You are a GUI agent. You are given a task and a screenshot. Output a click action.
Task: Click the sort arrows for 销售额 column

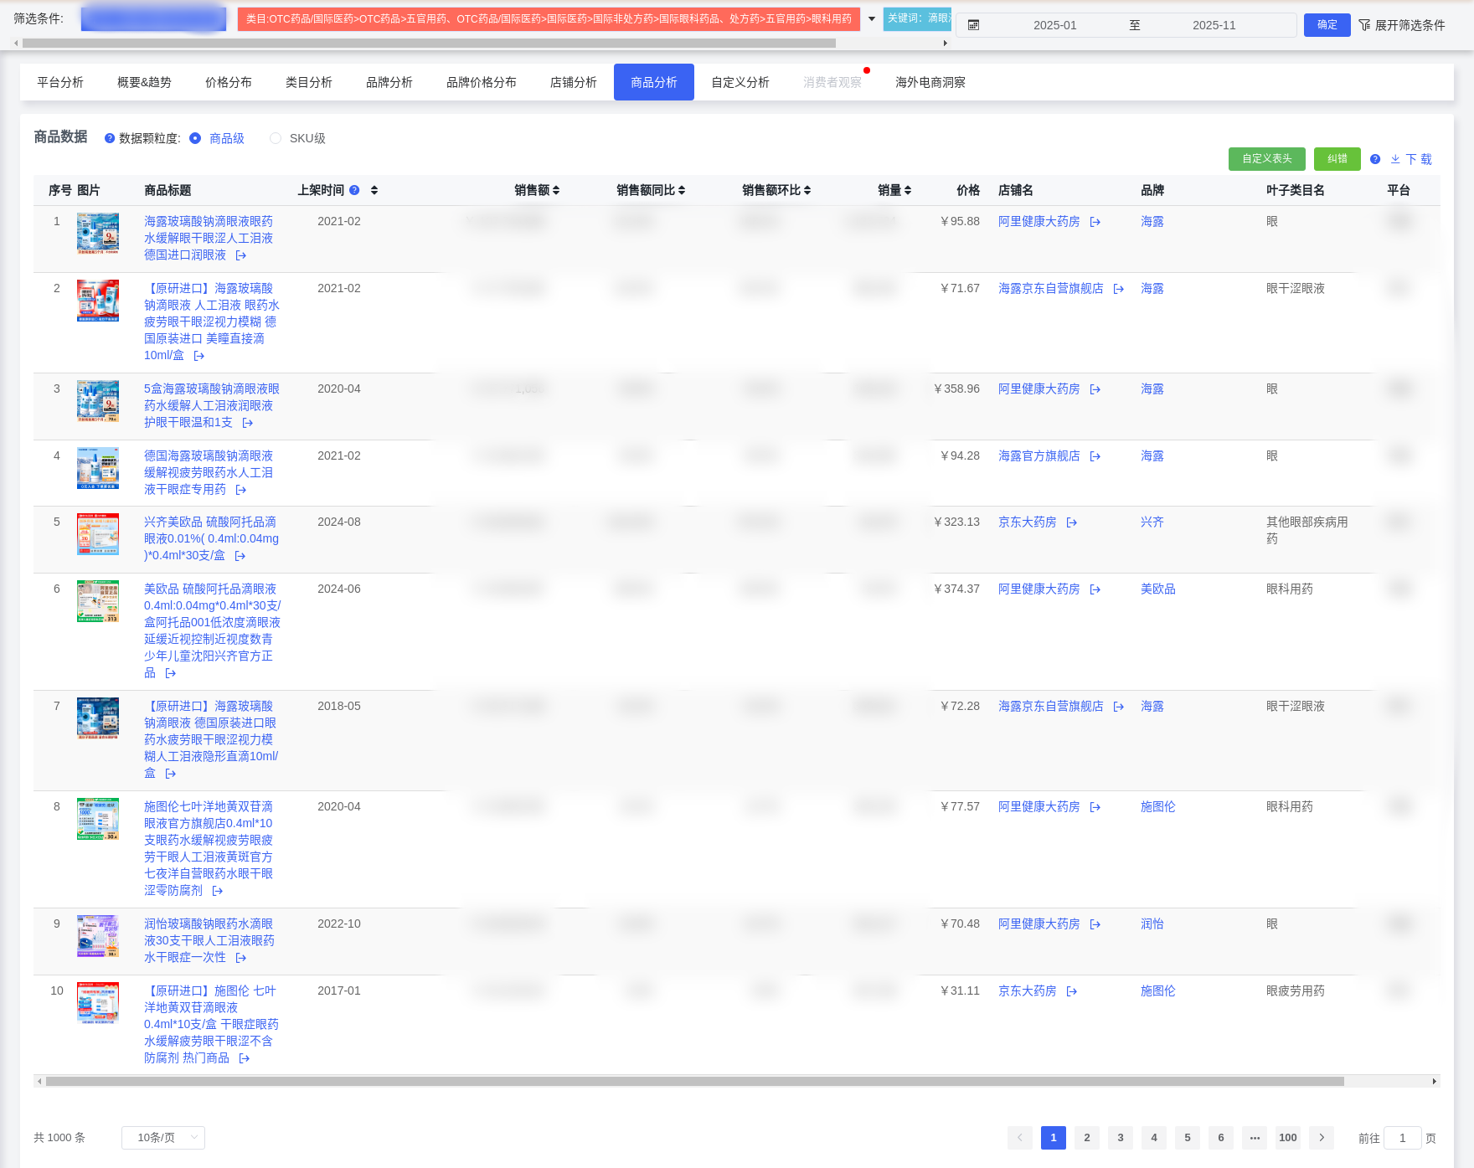click(556, 190)
